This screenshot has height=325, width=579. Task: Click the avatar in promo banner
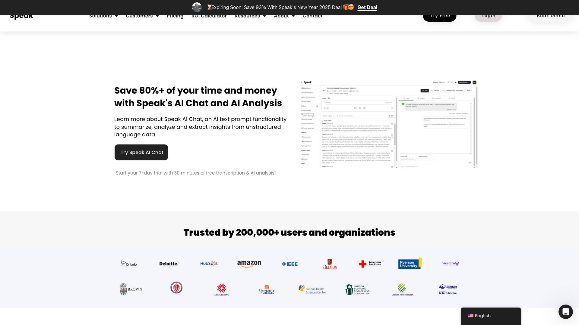coord(197,7)
